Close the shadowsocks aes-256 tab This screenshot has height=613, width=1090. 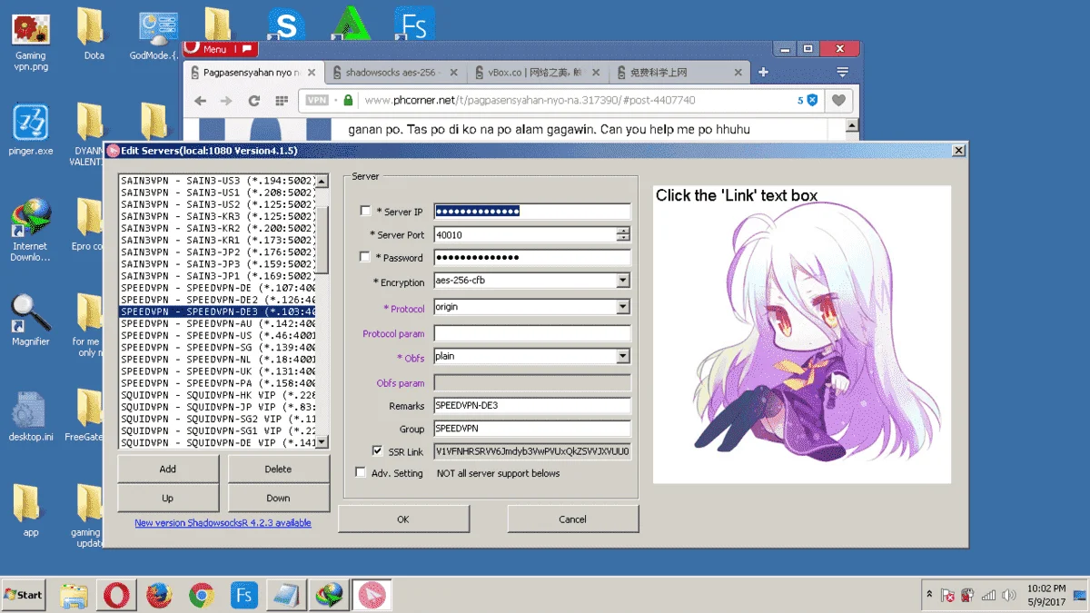point(453,73)
